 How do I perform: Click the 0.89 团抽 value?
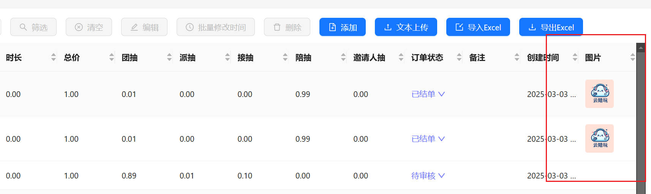[129, 176]
